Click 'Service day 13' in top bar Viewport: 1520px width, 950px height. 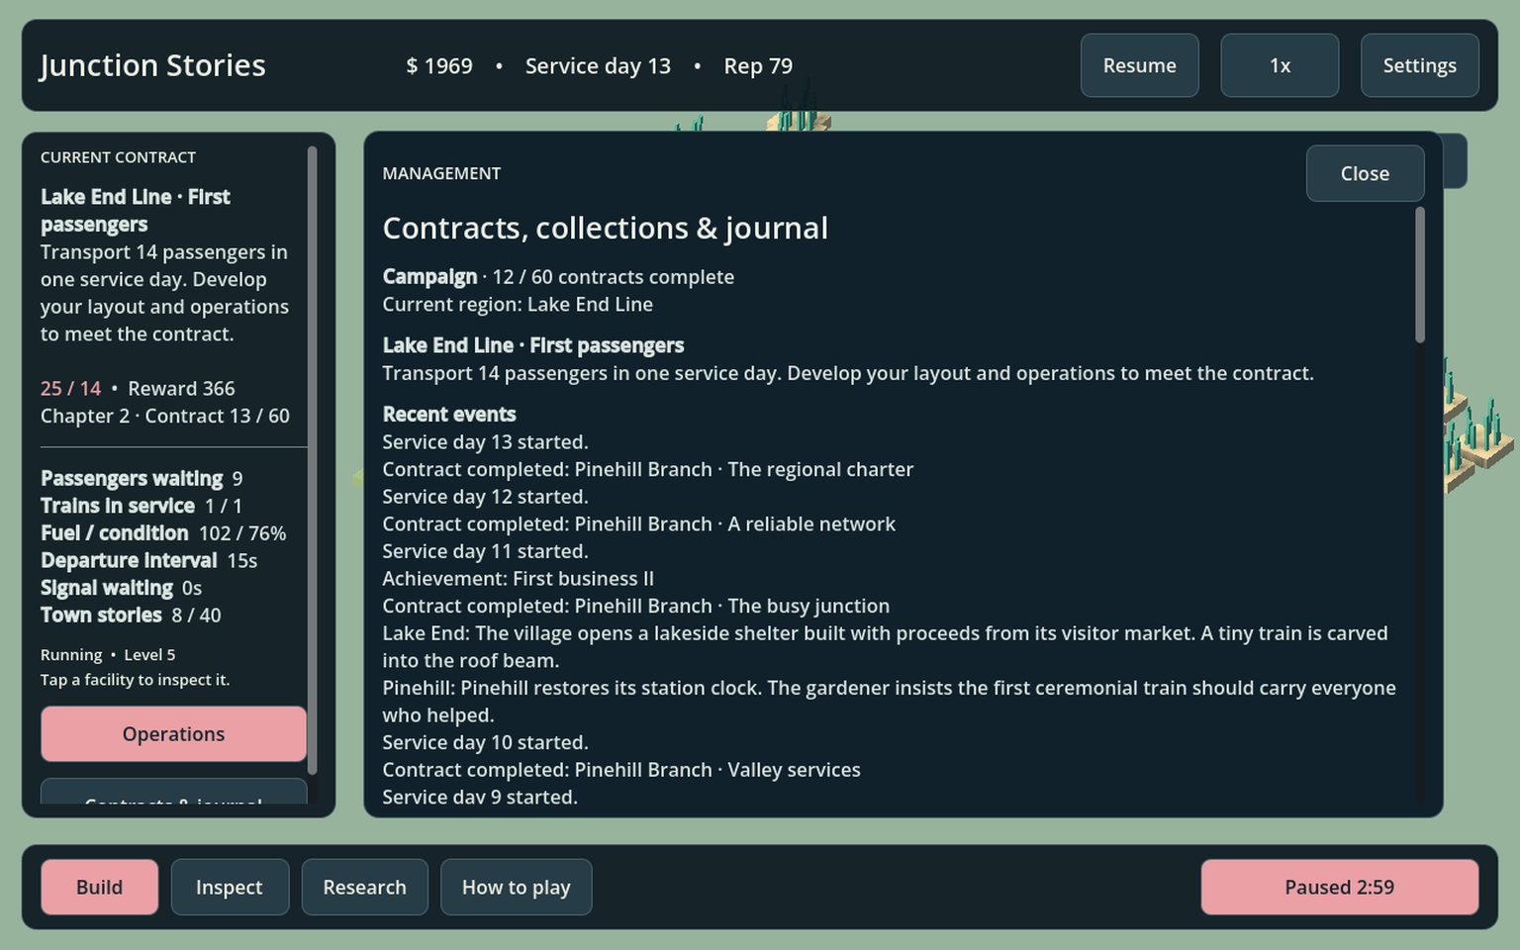pos(598,65)
